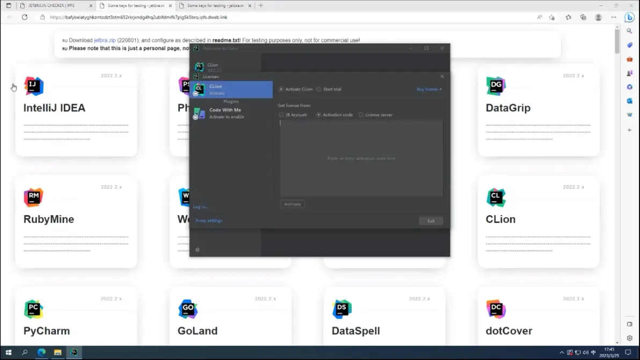This screenshot has width=640, height=360.
Task: Add a sidebar app with plus icon
Action: pos(629,130)
